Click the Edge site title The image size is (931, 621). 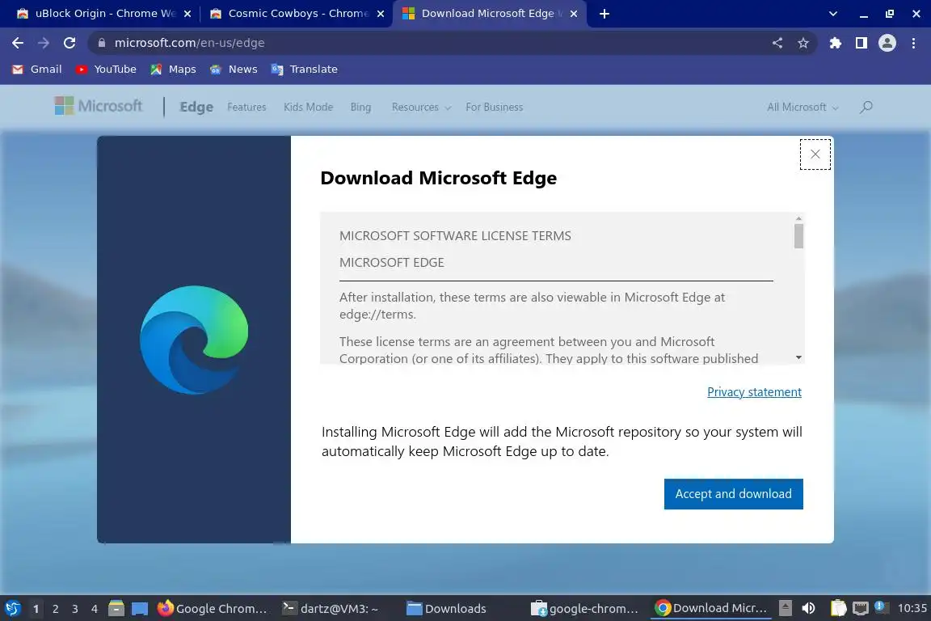pos(196,107)
